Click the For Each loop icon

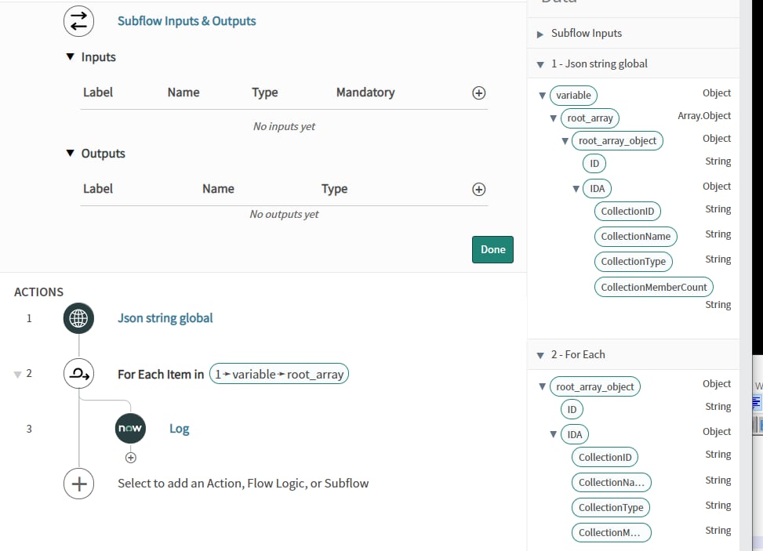point(78,374)
